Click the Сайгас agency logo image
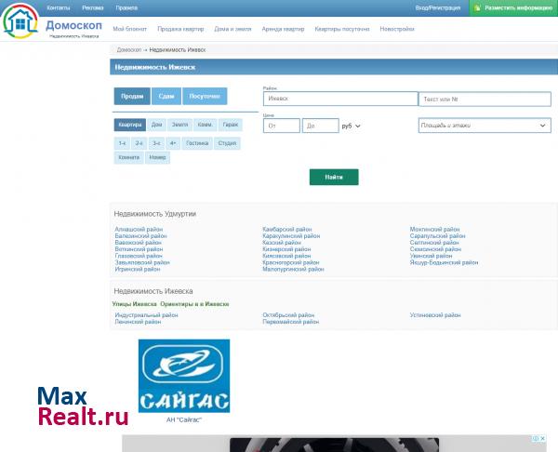Screen dimensions: 558x452 183,377
